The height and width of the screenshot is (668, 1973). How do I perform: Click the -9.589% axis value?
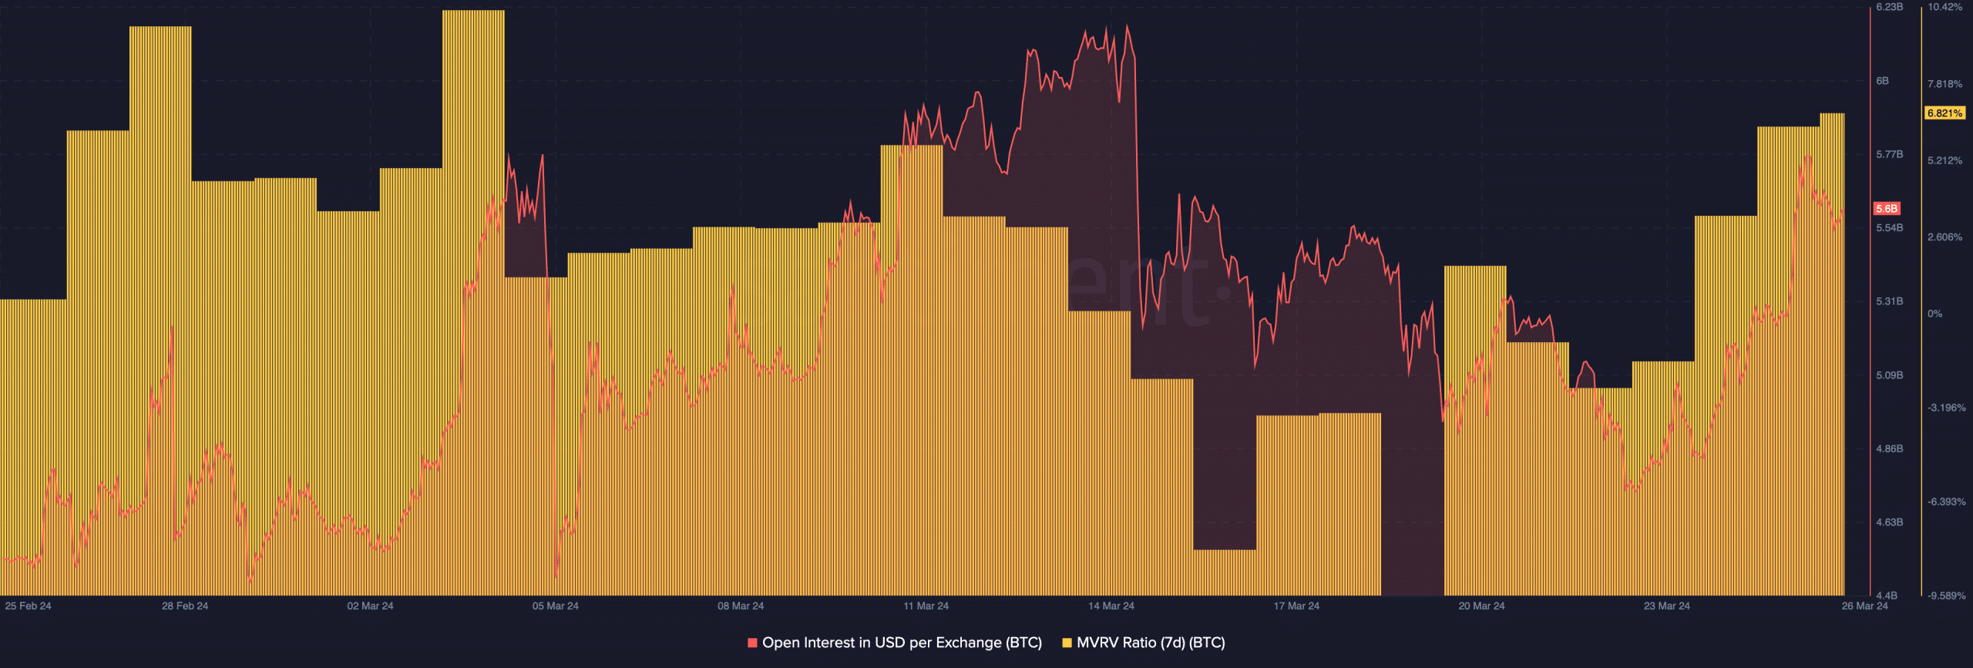1946,596
